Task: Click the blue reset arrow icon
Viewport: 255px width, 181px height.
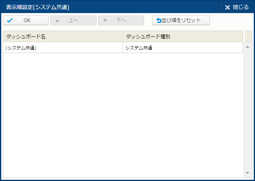Action: click(x=159, y=20)
